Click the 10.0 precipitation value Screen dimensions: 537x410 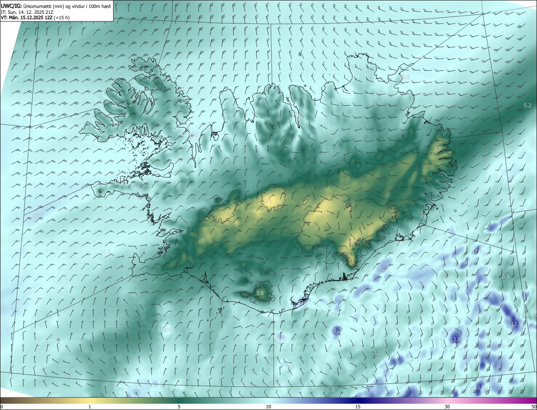(105, 252)
